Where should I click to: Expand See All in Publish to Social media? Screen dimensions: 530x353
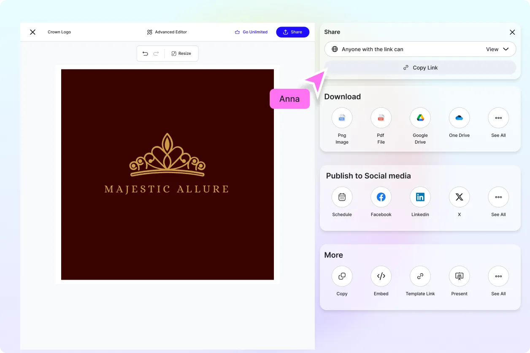(x=498, y=197)
